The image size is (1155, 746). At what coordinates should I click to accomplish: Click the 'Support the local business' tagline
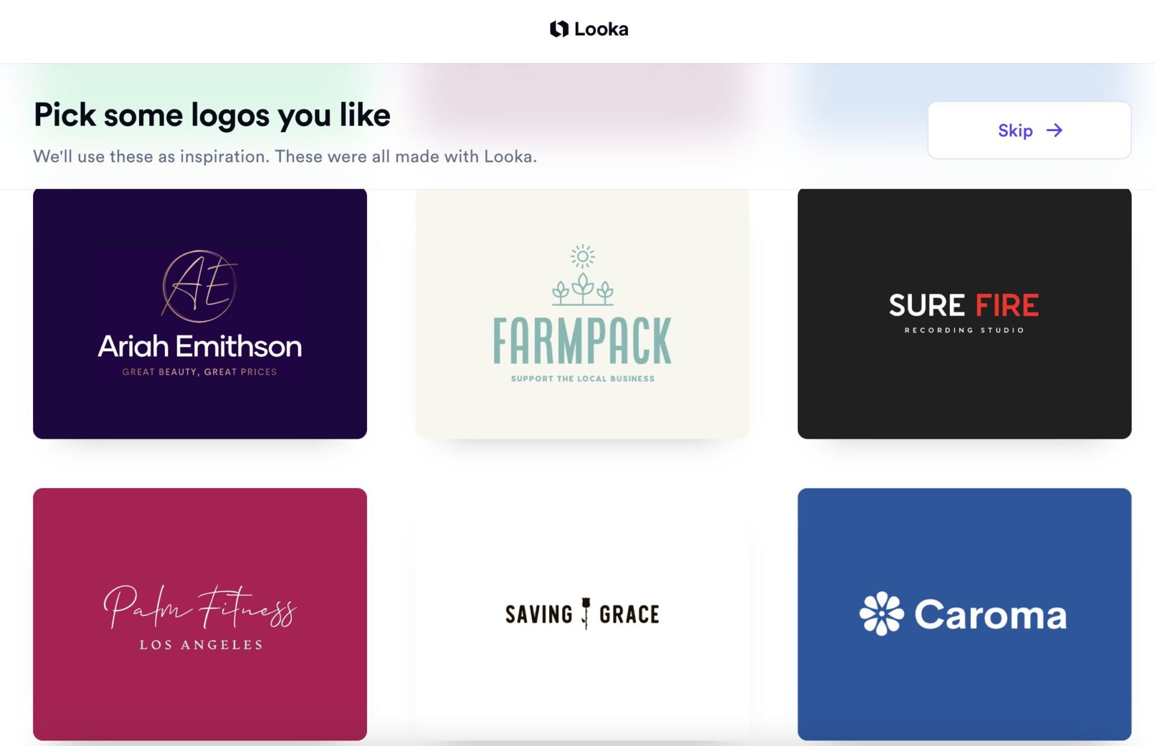(582, 379)
